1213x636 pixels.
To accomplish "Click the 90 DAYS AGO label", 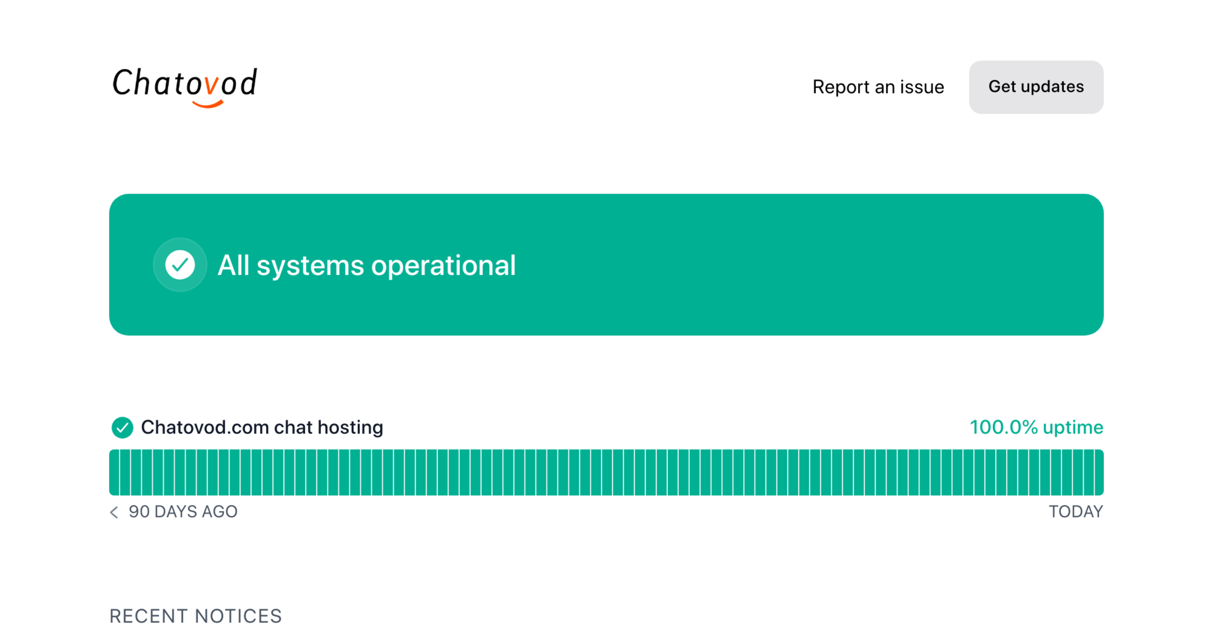I will (183, 512).
